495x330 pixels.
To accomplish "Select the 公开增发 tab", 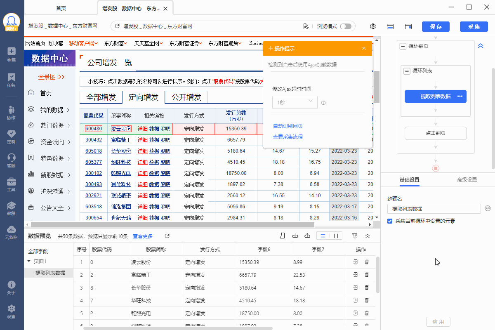I will pos(186,97).
